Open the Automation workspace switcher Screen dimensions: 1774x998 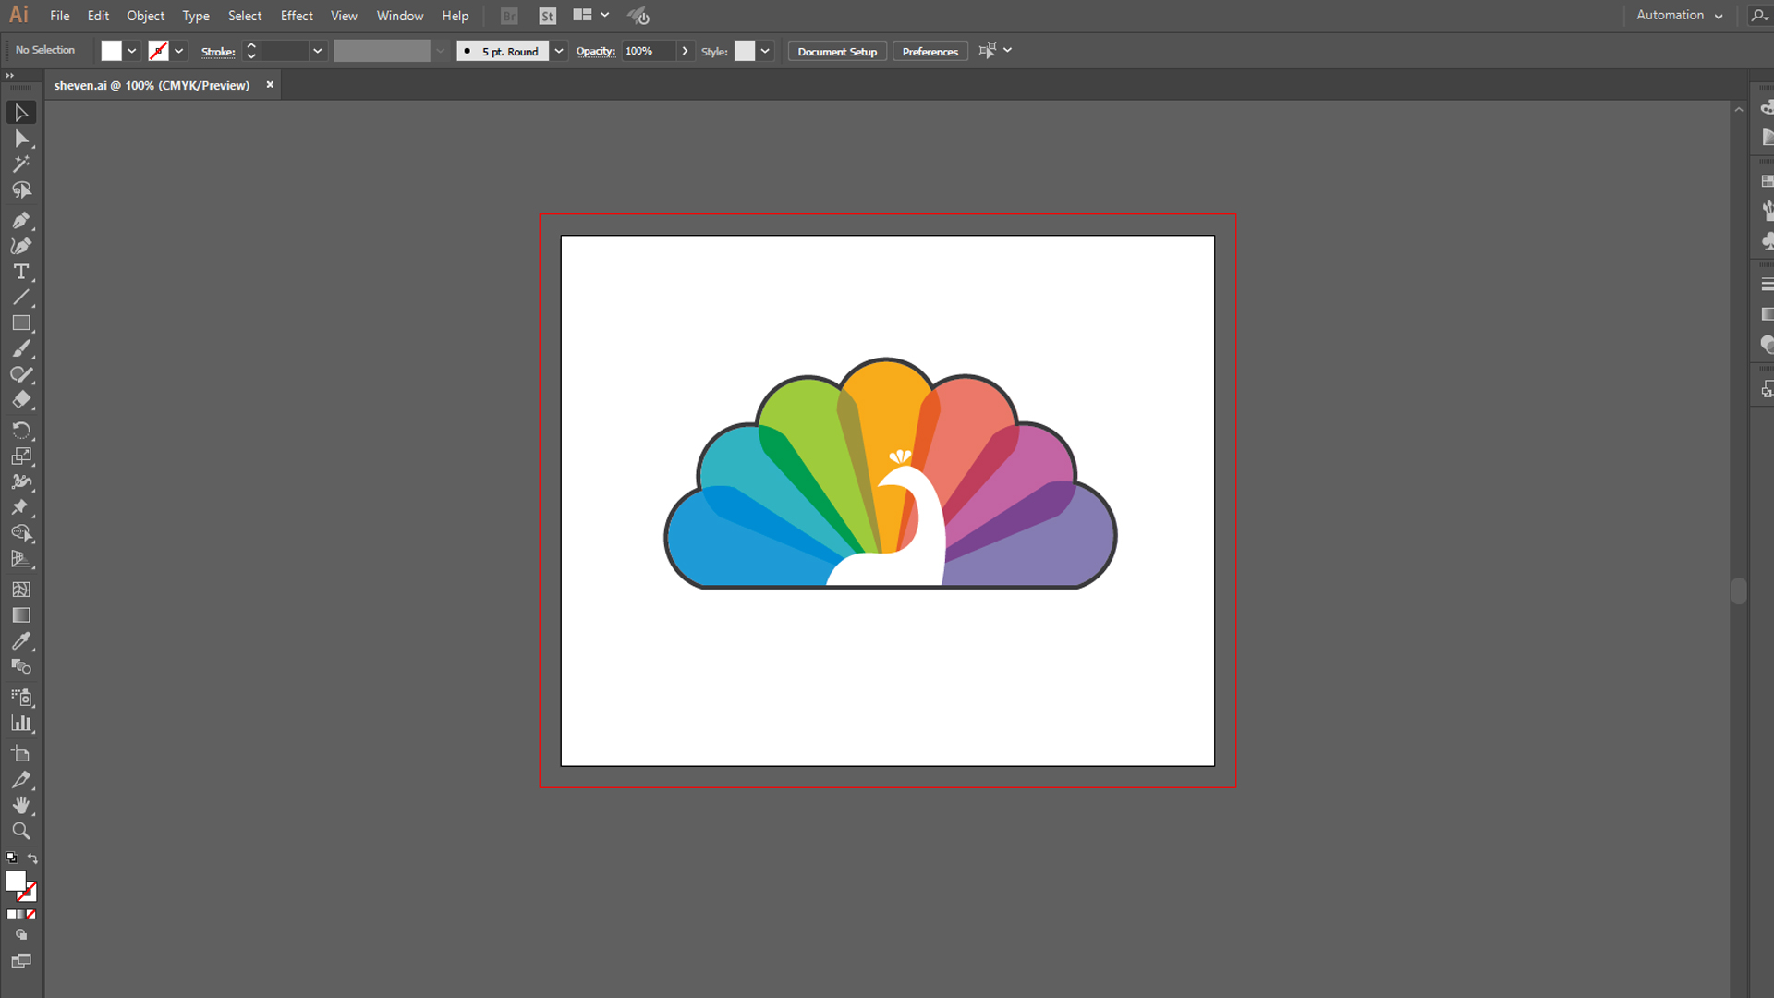pyautogui.click(x=1679, y=15)
